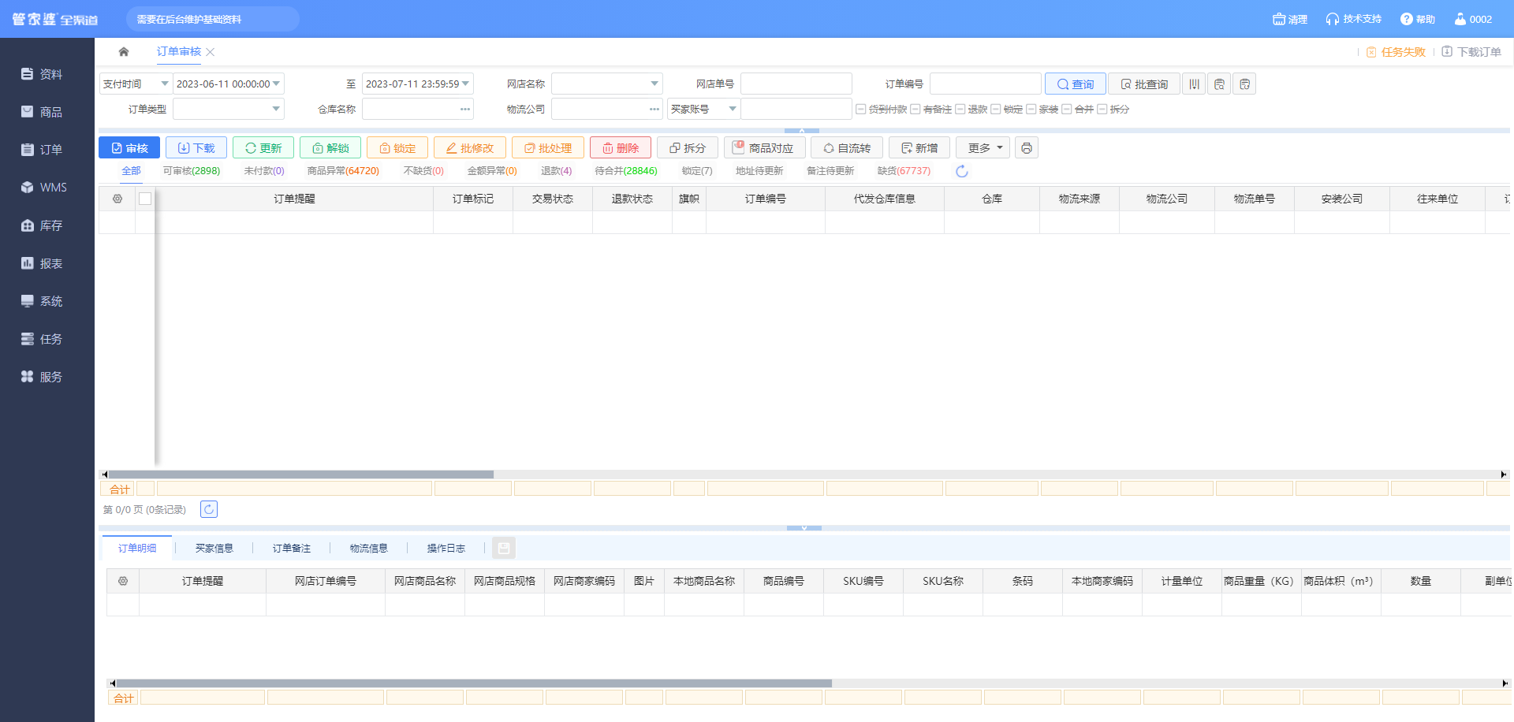Collapse the filter panel arrow

pos(802,130)
